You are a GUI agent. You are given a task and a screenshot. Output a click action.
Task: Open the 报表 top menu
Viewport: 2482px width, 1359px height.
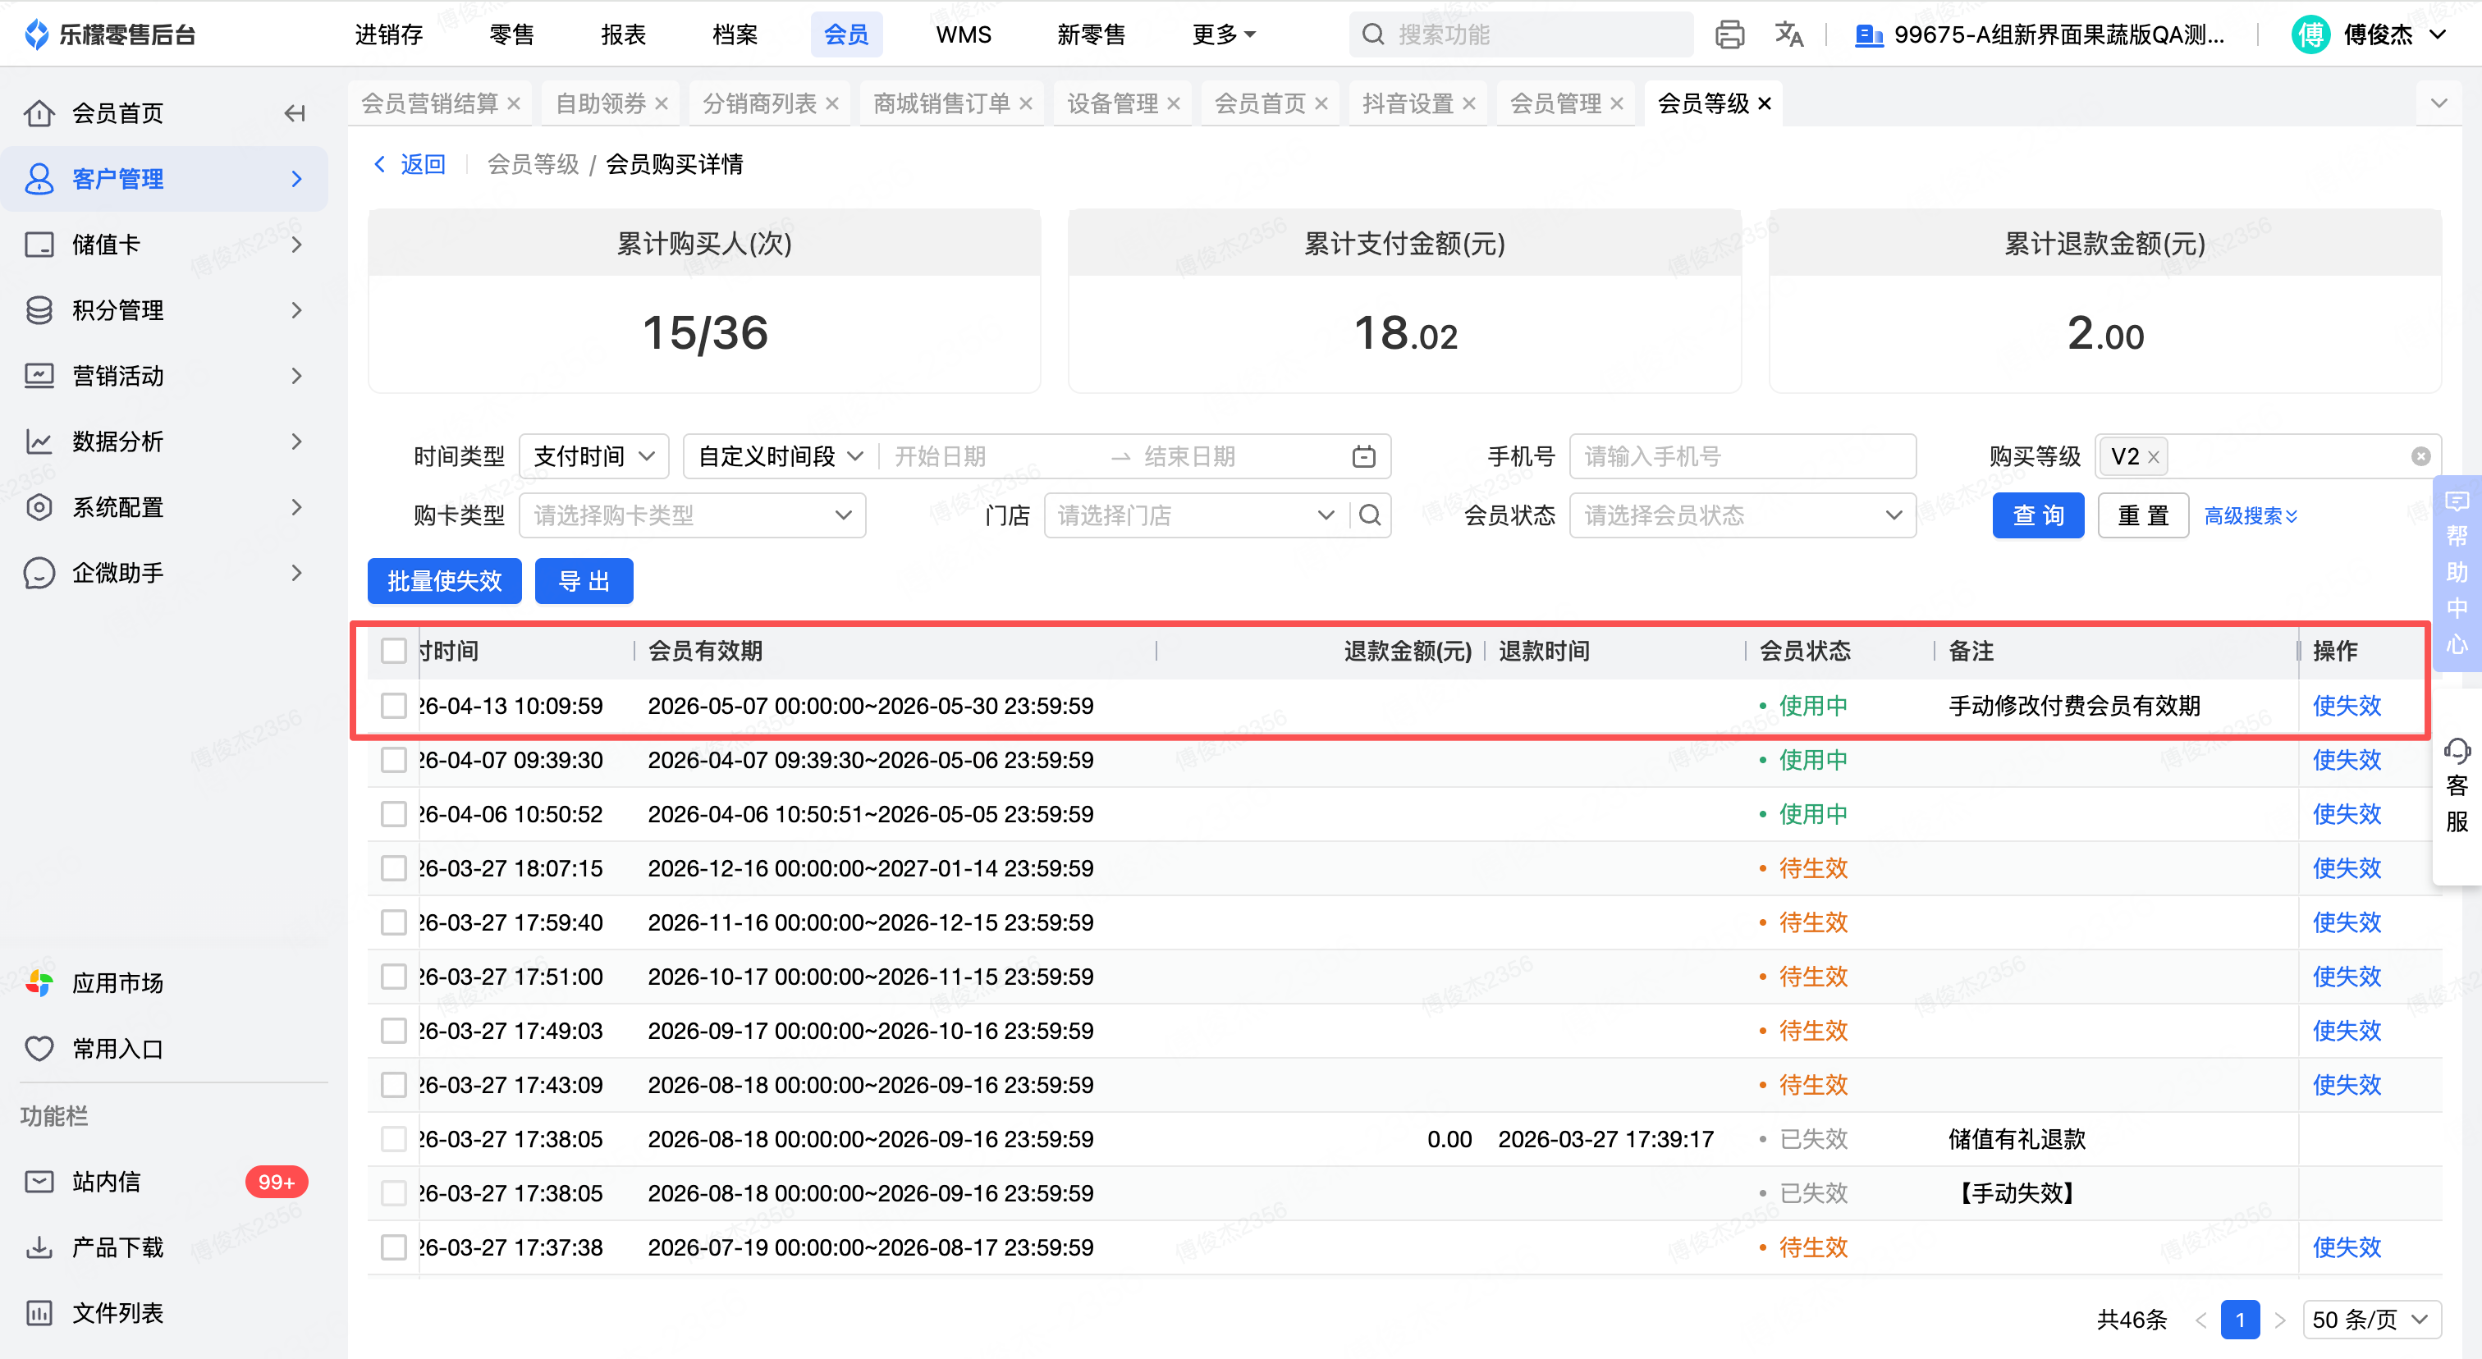tap(622, 34)
